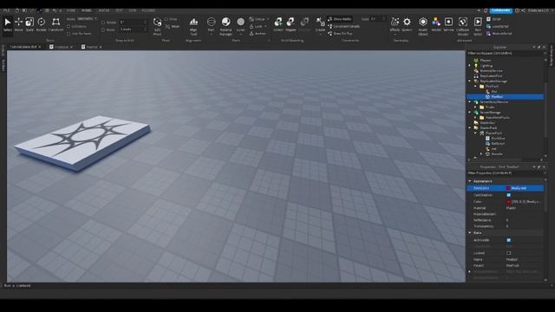
Task: Collapse the StarterPack tree node
Action: 470,127
